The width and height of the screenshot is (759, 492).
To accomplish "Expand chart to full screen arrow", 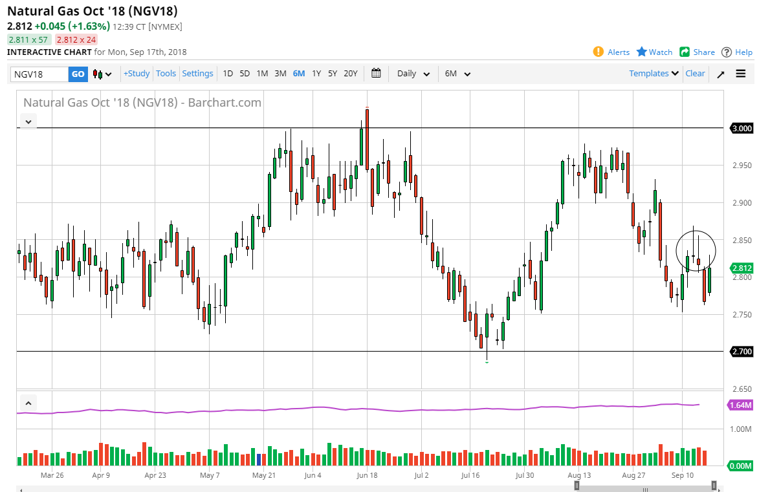I will click(721, 74).
